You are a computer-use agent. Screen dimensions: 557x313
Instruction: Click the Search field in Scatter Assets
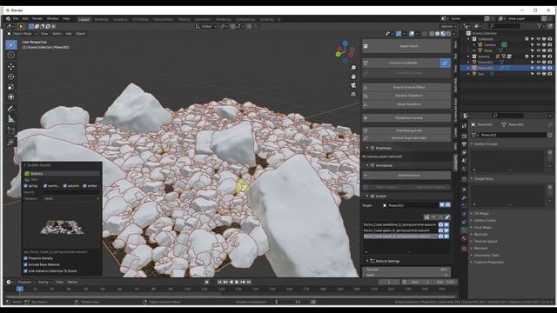[71, 192]
